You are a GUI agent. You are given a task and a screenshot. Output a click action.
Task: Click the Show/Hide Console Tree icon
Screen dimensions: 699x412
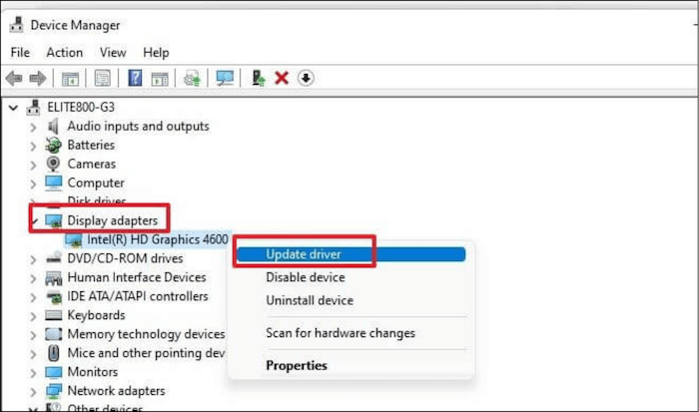click(x=70, y=79)
